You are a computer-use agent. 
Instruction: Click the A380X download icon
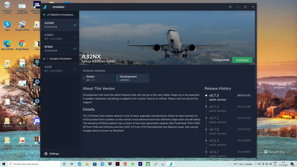[75, 37]
